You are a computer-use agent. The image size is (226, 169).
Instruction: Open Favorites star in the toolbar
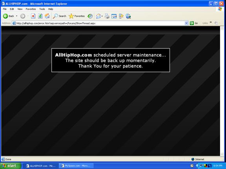77,16
